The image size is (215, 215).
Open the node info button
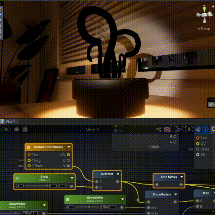tap(205, 129)
